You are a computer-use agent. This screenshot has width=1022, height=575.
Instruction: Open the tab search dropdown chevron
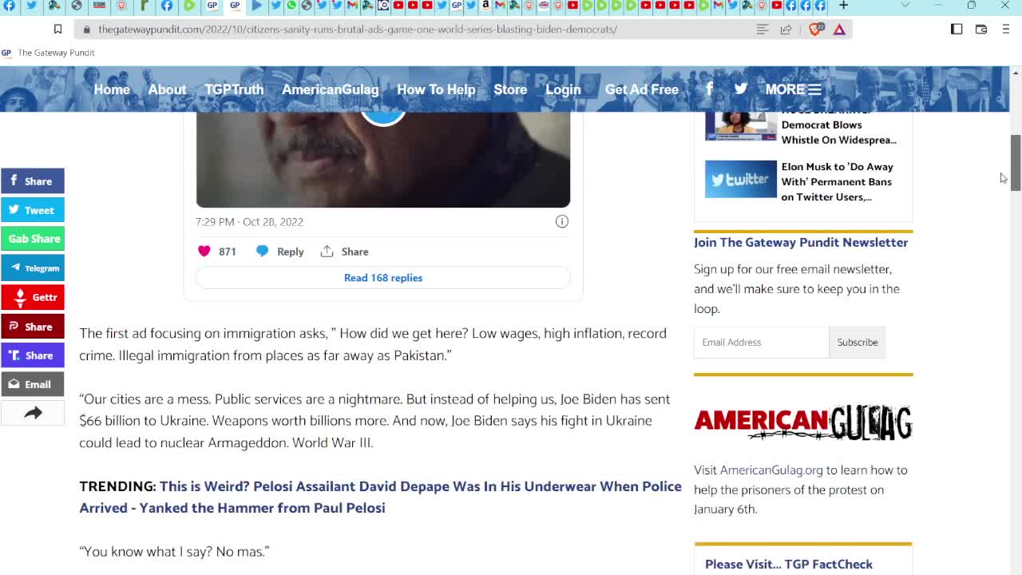pos(905,6)
